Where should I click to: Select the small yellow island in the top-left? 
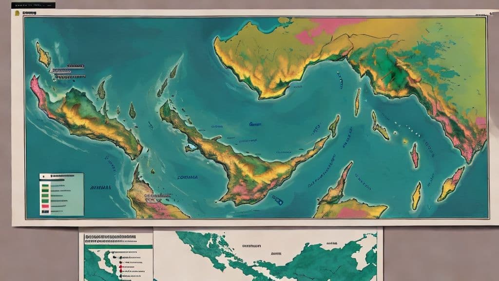[x=43, y=55]
